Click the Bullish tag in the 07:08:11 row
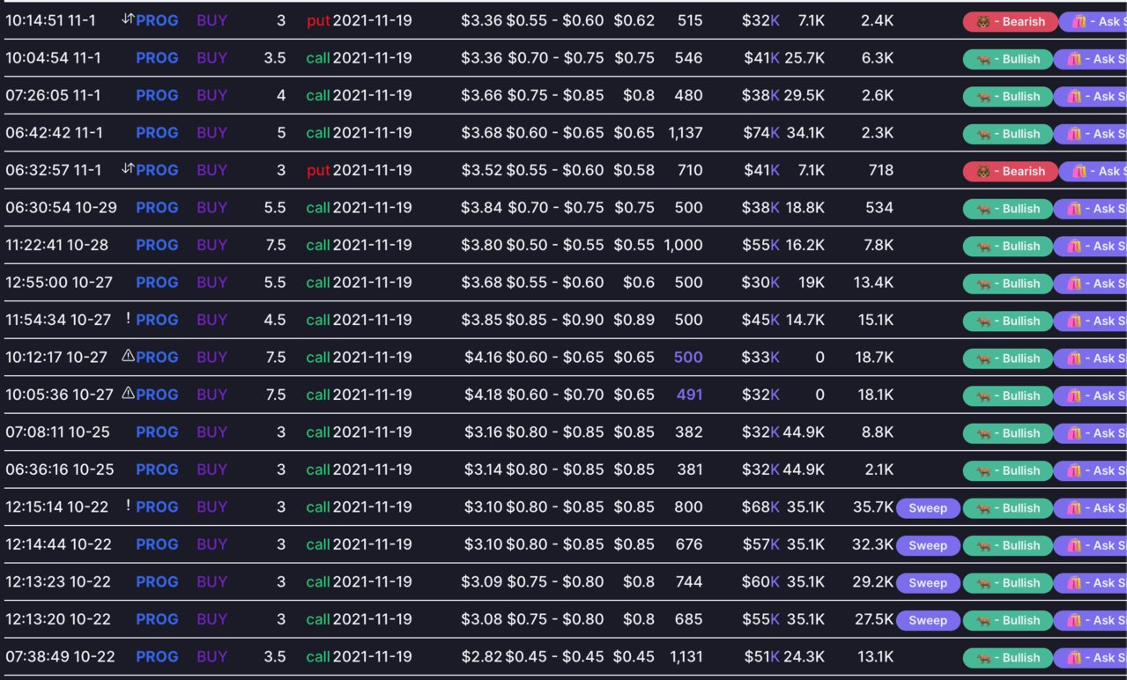This screenshot has width=1127, height=680. [x=1008, y=433]
